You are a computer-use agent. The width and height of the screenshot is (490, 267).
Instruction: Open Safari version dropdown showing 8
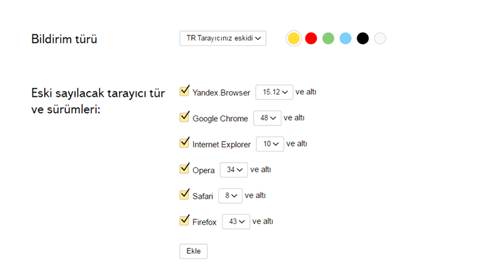230,196
